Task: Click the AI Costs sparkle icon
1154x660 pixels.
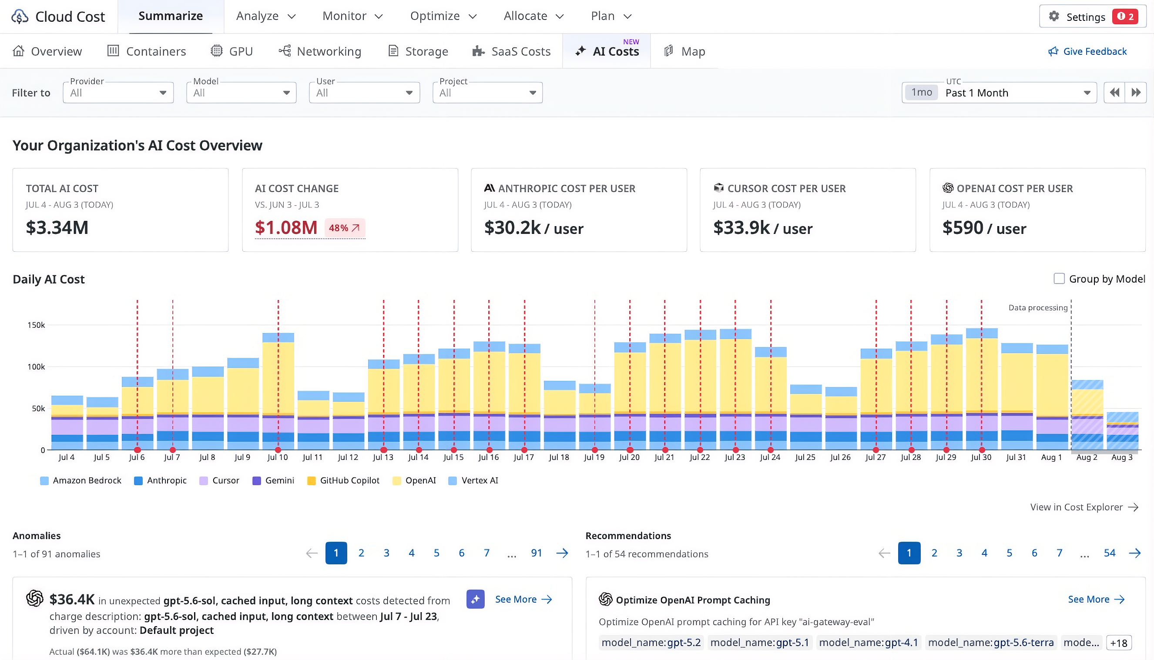Action: (580, 51)
